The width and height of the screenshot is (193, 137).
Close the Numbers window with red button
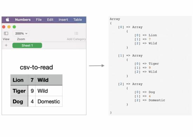point(4,27)
